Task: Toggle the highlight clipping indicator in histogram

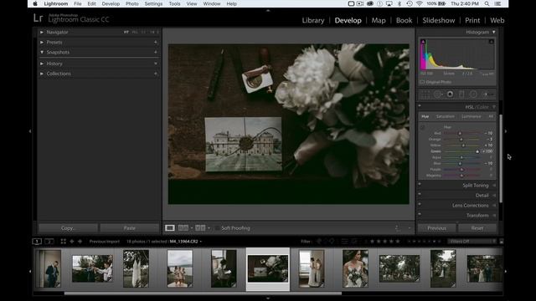Action: (x=492, y=42)
